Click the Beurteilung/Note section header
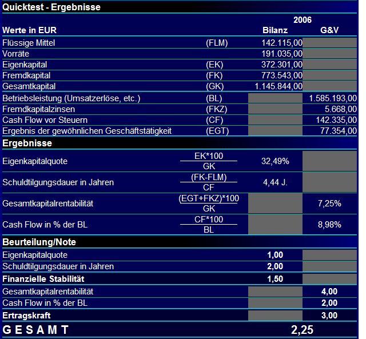 [39, 242]
